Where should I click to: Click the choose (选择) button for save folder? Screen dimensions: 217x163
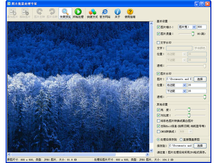[x=200, y=146]
